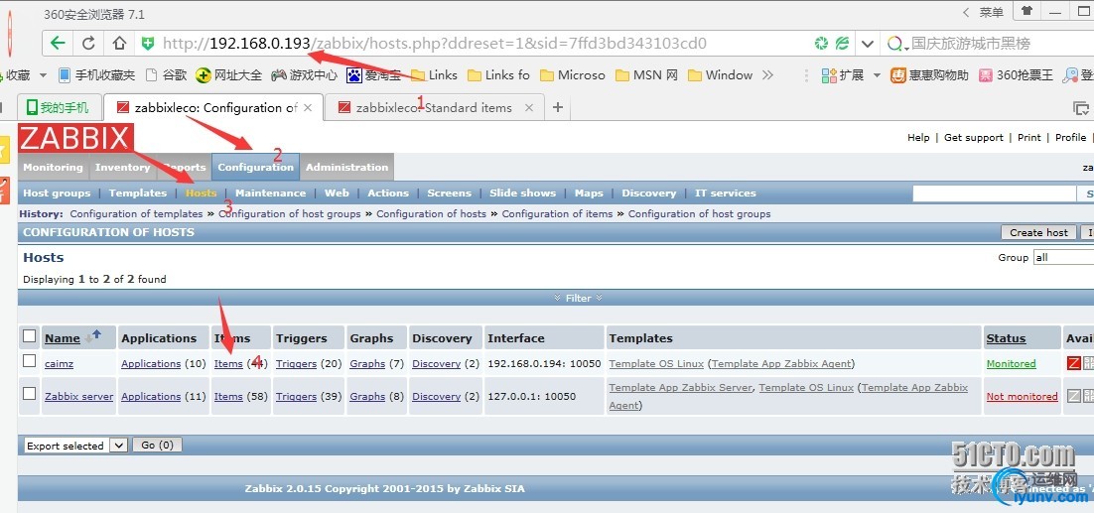Viewport: 1094px width, 513px height.
Task: Go to Maintenance submenu
Action: click(270, 193)
